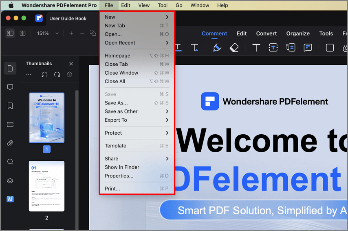Choose Save As... from File menu
This screenshot has height=231, width=348.
(x=137, y=103)
